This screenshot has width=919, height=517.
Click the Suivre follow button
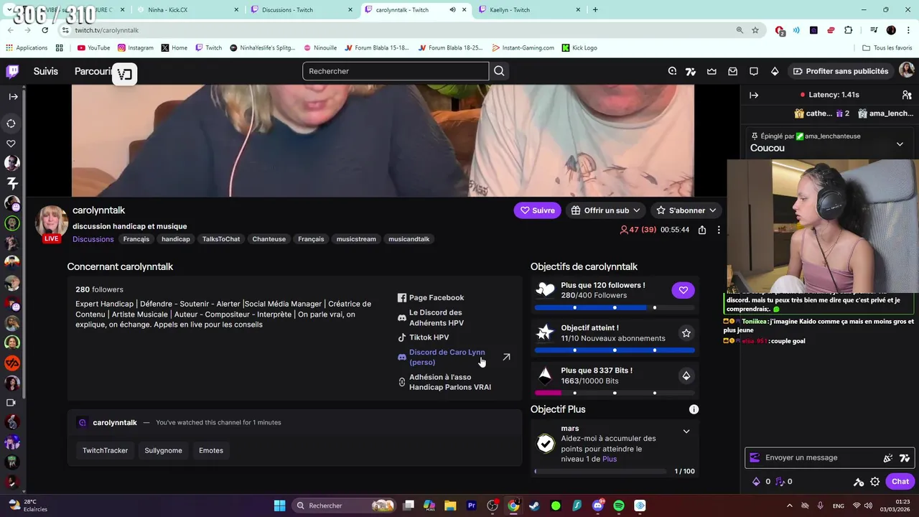coord(537,210)
